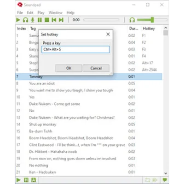This screenshot has width=184, height=184.
Task: Click the Alt+2544 hotkey cell
Action: click(x=149, y=70)
